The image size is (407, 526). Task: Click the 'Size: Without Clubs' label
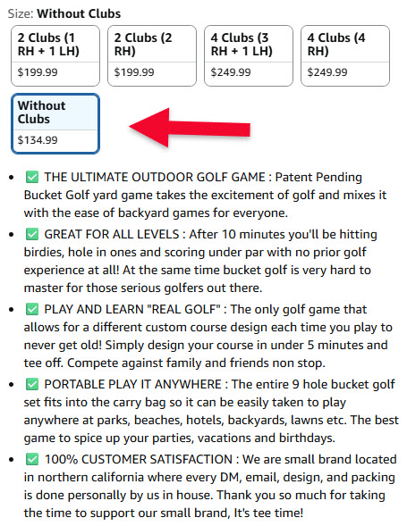point(64,13)
